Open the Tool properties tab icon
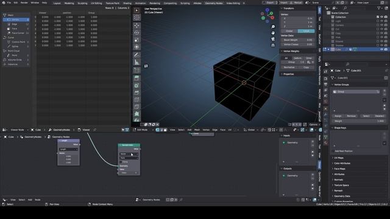 325,72
